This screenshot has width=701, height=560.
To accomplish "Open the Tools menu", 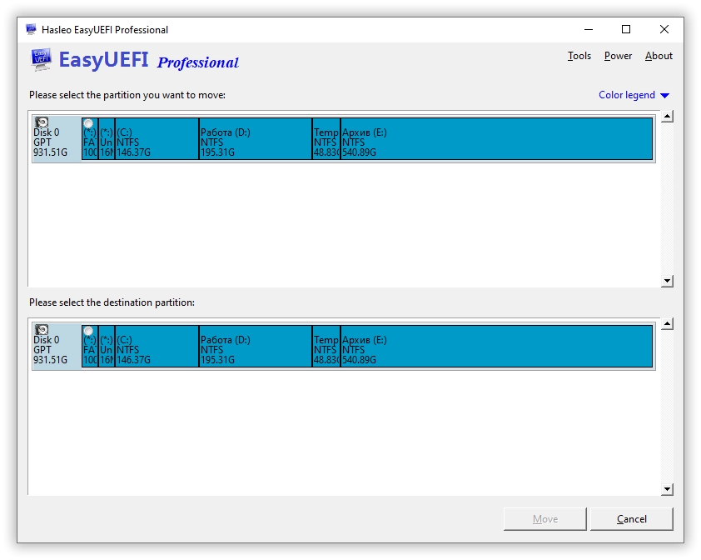I will tap(579, 56).
